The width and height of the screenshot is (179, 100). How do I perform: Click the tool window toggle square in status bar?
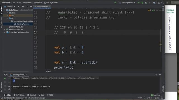point(1,98)
